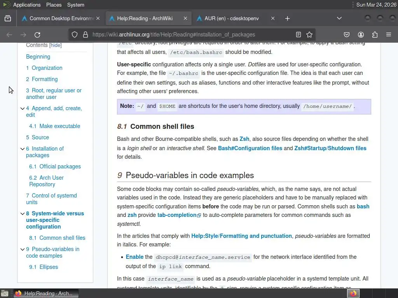The width and height of the screenshot is (398, 298).
Task: Go to 9.1 Ellipses in contents
Action: [x=44, y=267]
